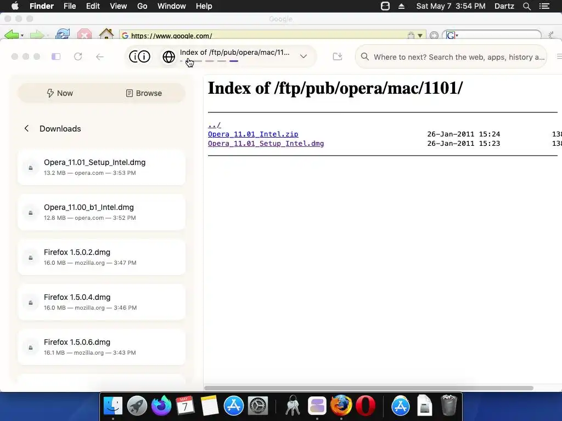
Task: Open Notes from the Dock
Action: [209, 406]
